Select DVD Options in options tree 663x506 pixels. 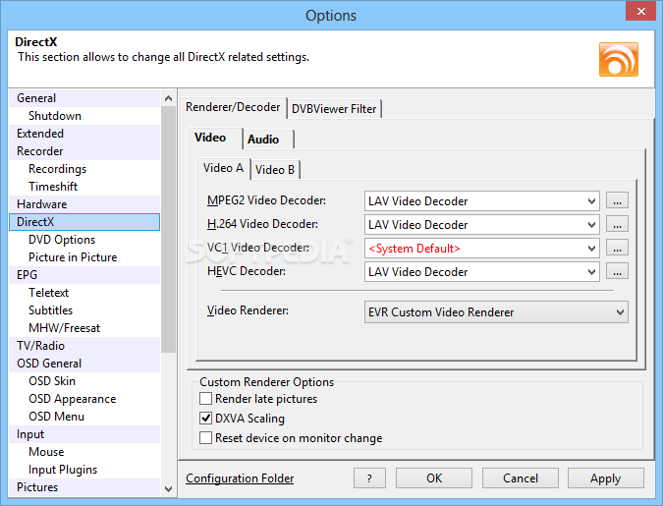84,240
